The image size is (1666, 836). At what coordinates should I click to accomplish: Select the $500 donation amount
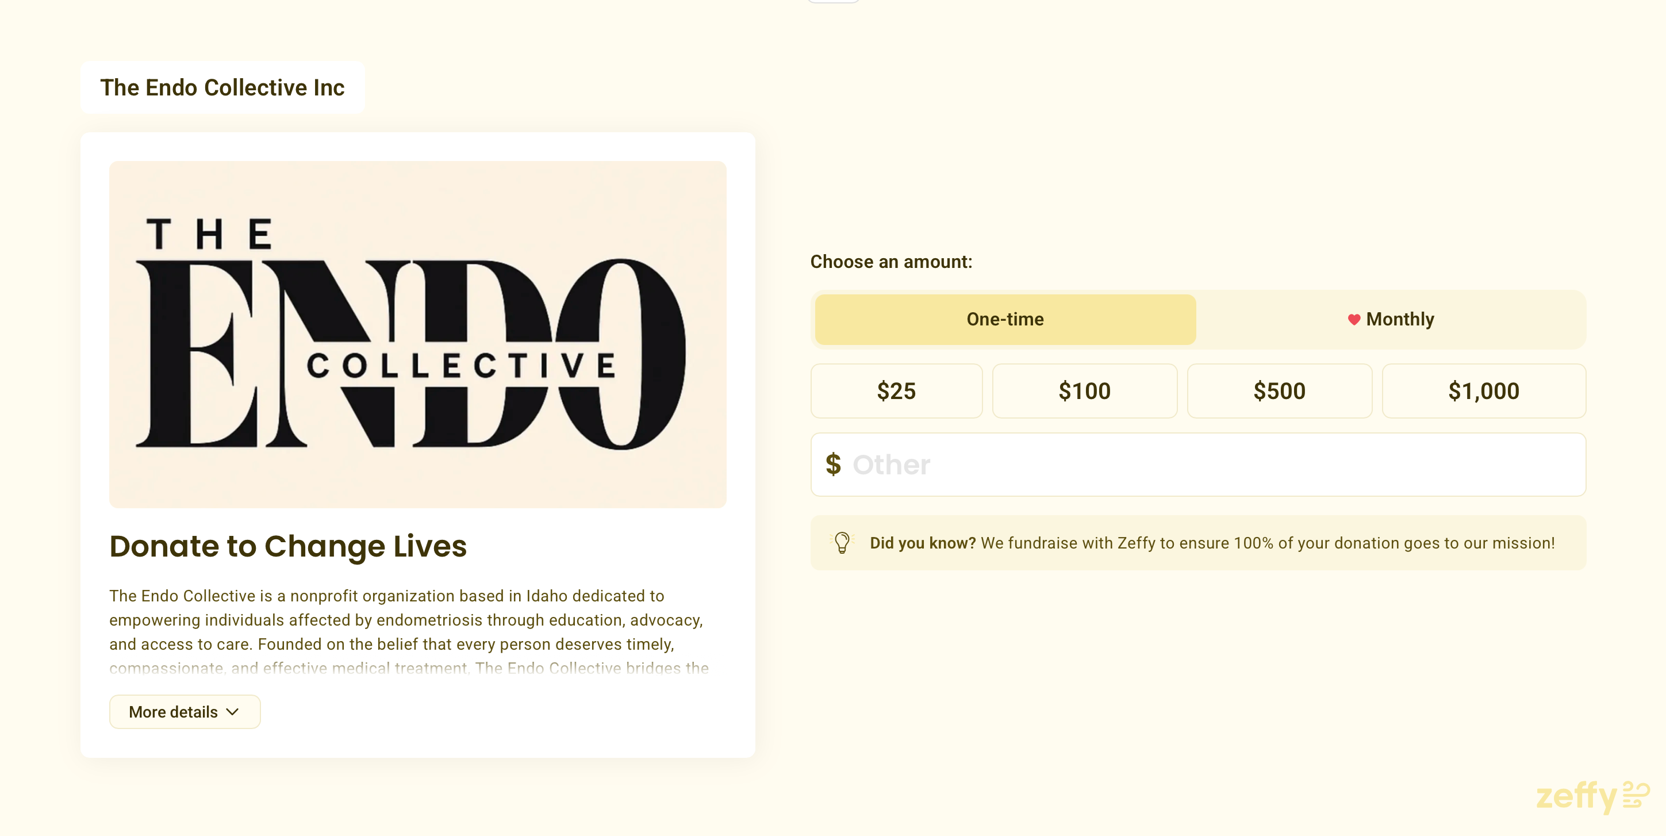1279,391
